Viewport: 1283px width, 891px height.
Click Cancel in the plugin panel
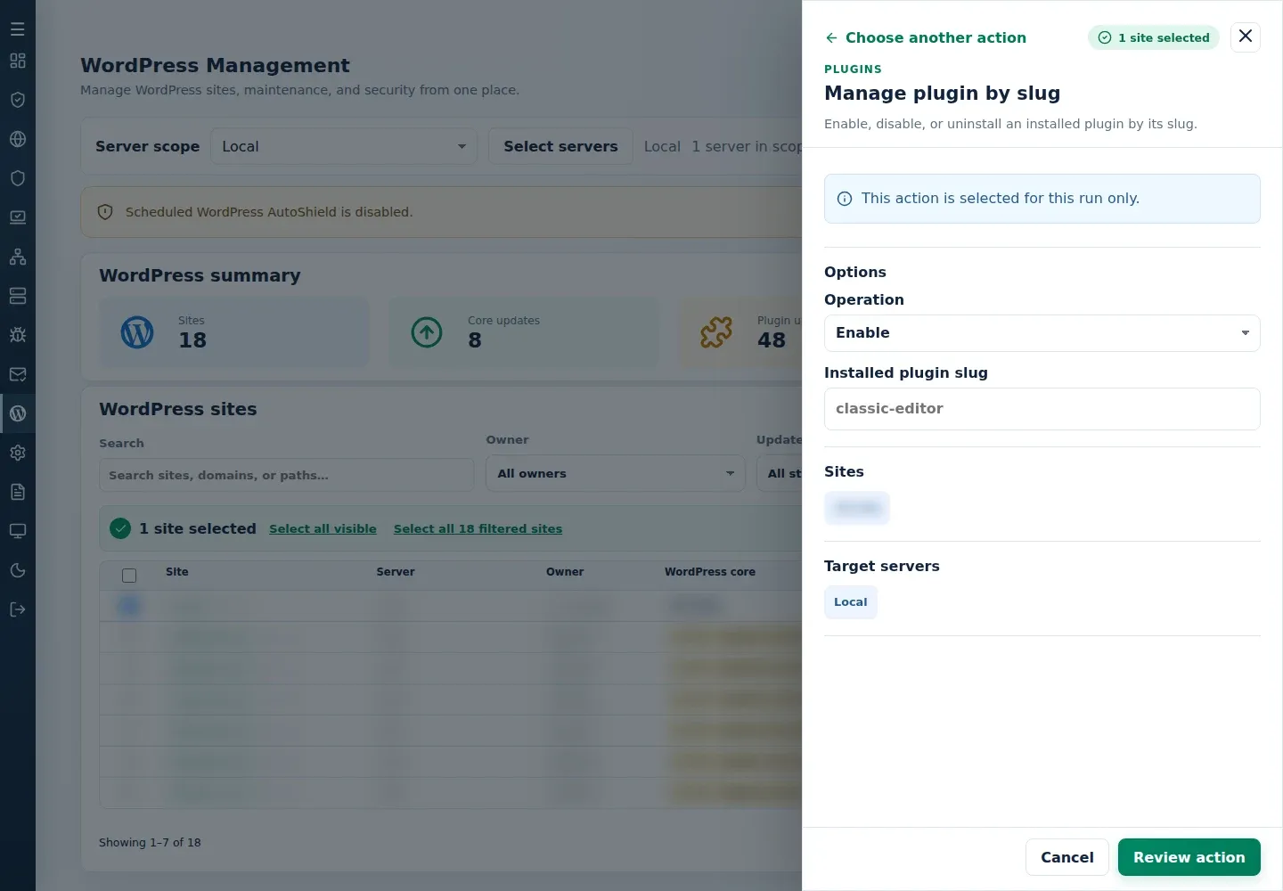[x=1067, y=857]
